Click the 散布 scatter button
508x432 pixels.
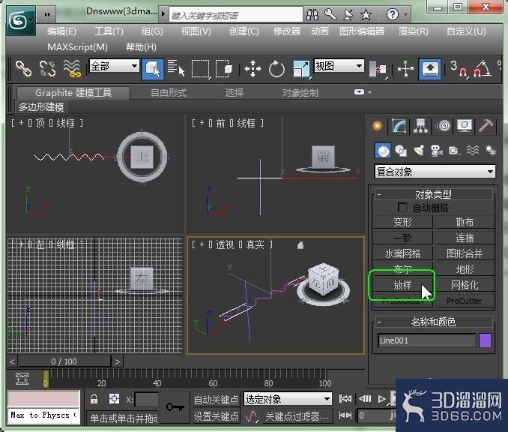coord(465,222)
